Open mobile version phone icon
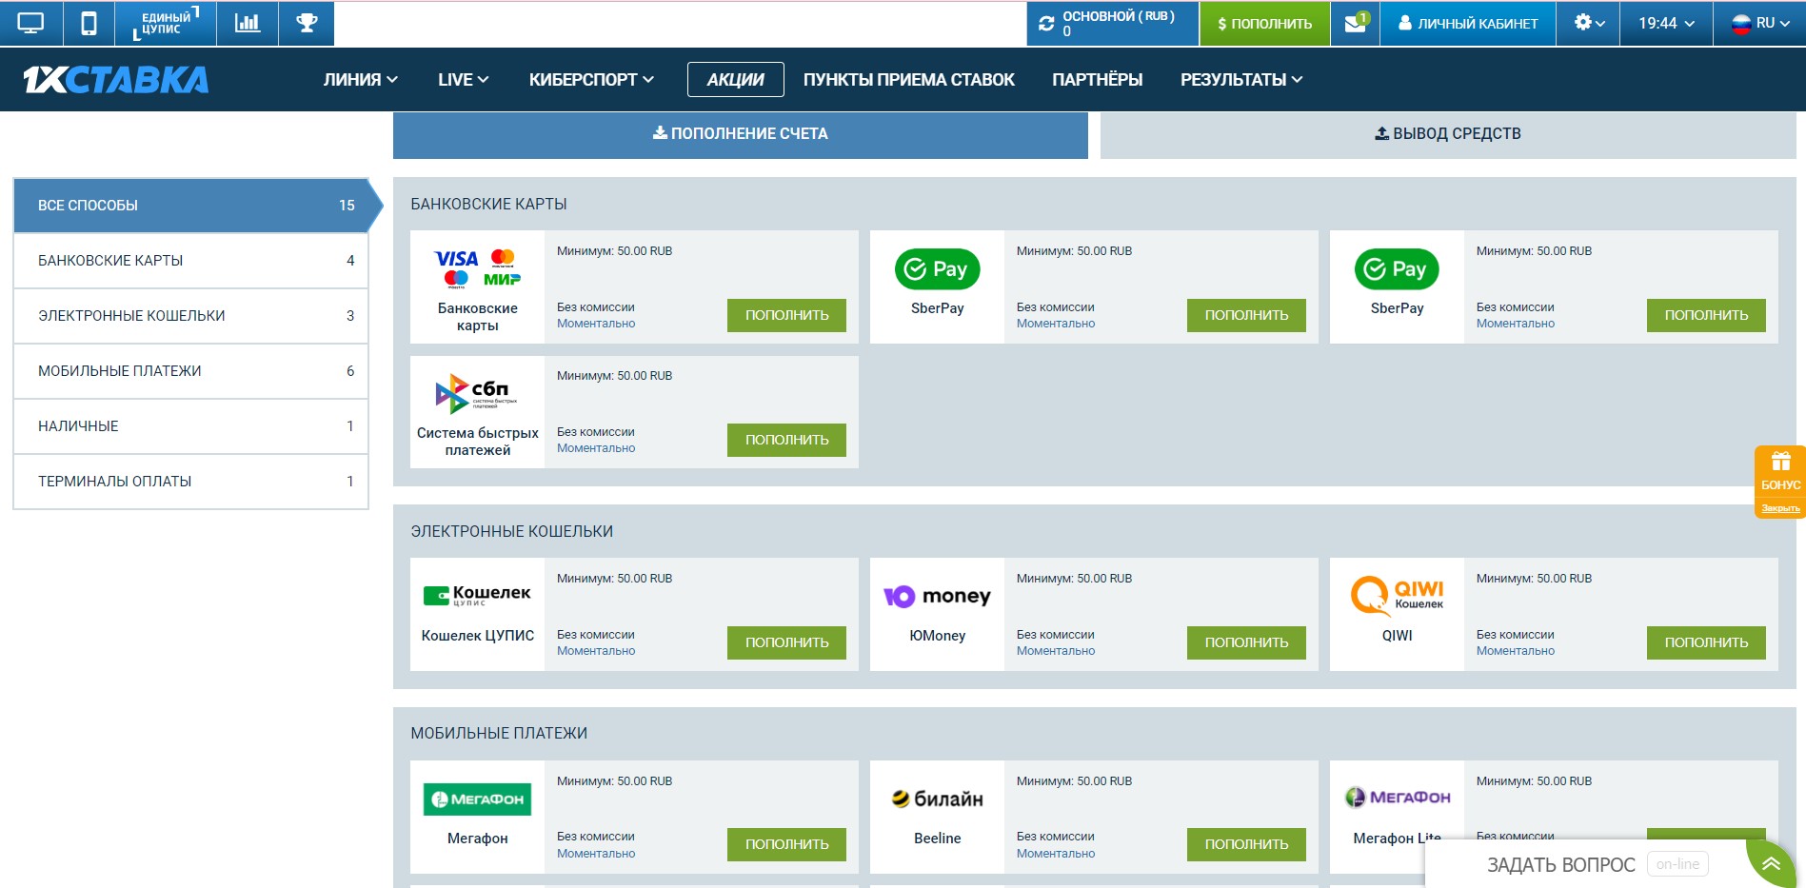This screenshot has width=1806, height=888. tap(89, 23)
